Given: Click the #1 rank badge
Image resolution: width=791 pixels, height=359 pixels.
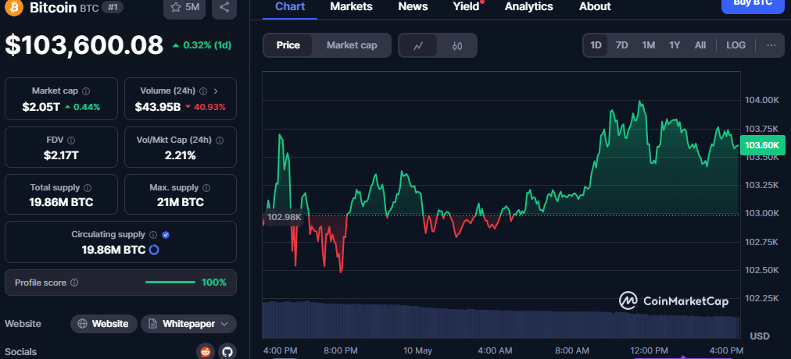Looking at the screenshot, I should tap(112, 8).
